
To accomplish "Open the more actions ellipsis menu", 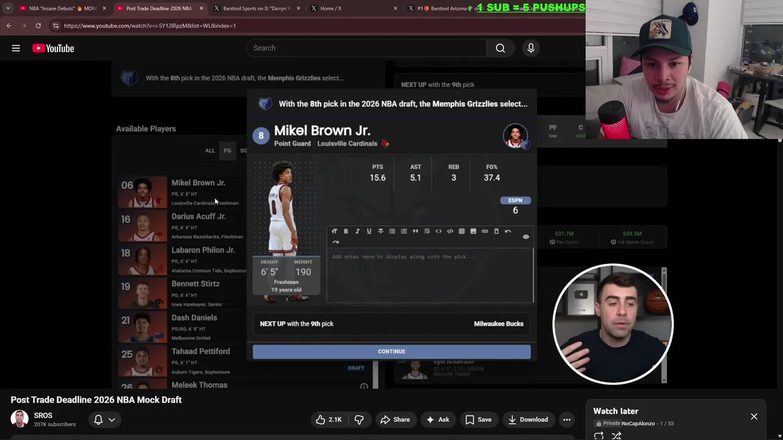I will click(567, 420).
